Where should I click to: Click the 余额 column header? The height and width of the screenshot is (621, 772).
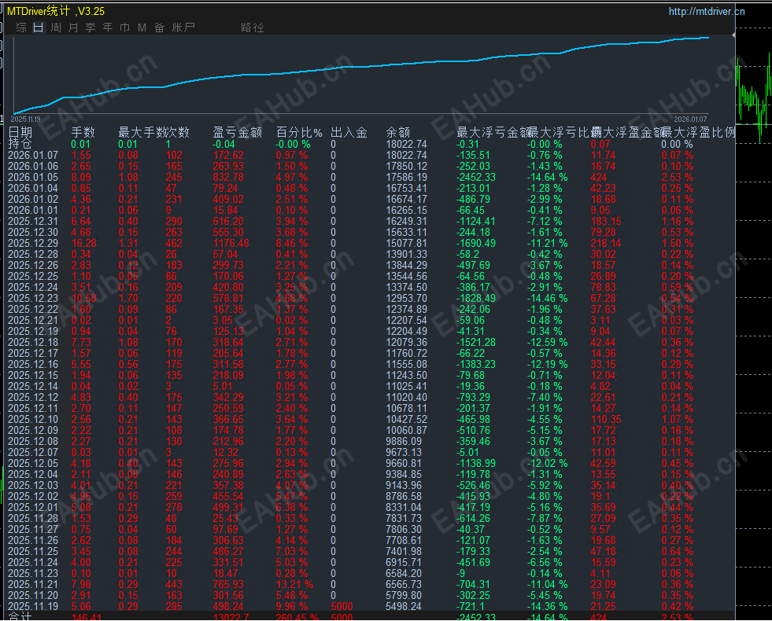click(398, 132)
